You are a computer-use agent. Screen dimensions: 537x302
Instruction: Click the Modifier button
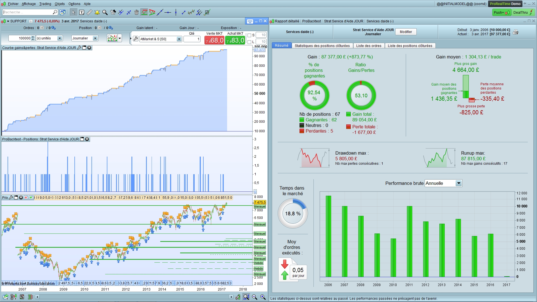(x=406, y=32)
